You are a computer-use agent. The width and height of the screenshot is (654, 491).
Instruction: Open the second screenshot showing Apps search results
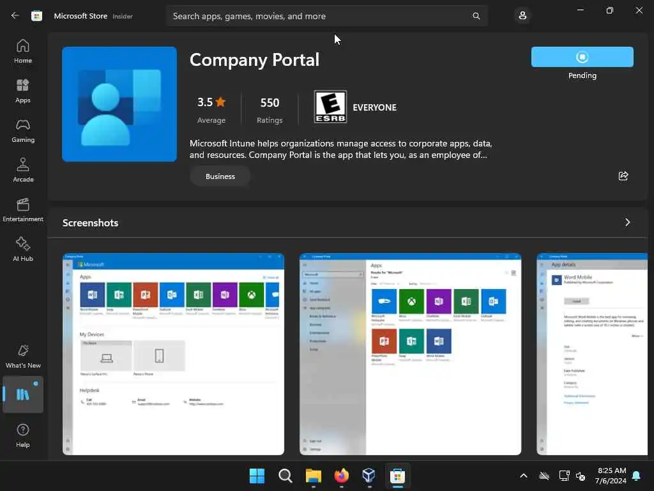click(411, 354)
